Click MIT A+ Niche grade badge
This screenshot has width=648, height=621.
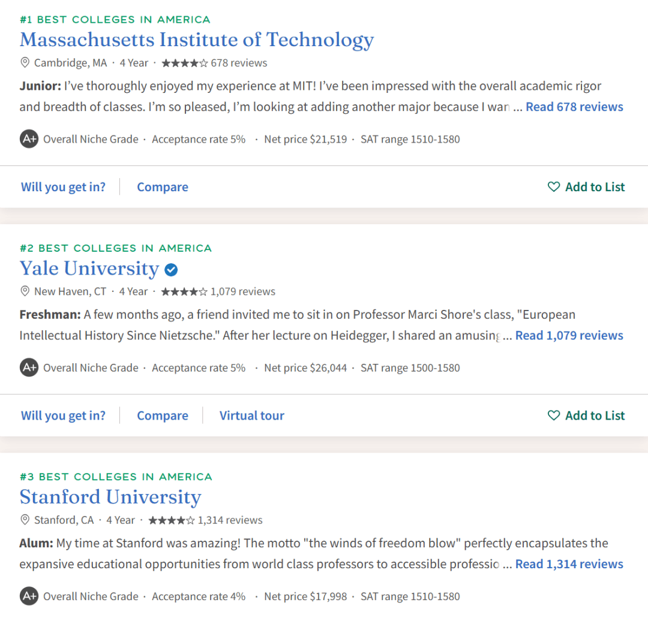tap(29, 138)
